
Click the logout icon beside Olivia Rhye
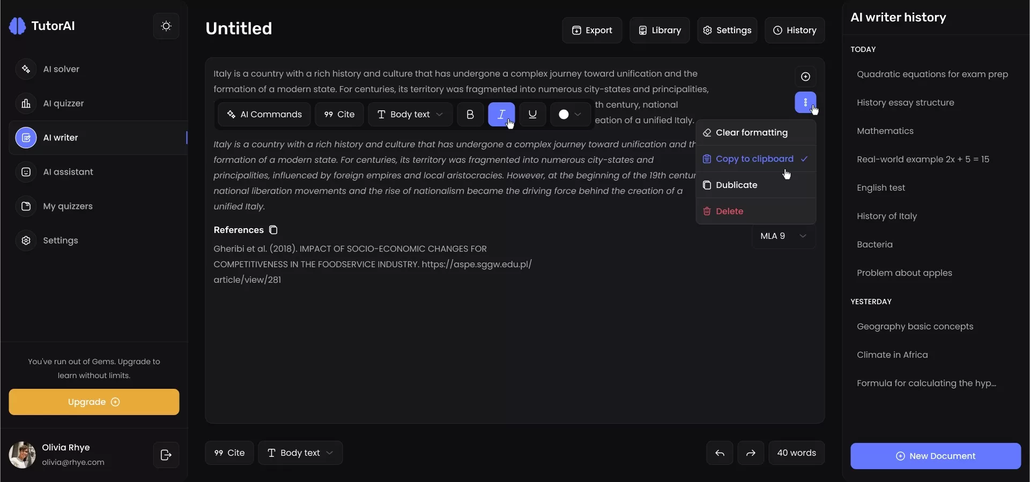tap(166, 455)
